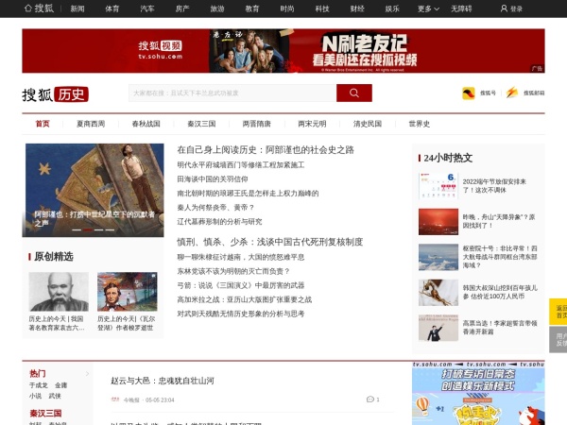Click the gray 用户反馈 side button
The height and width of the screenshot is (425, 567).
pos(558,339)
